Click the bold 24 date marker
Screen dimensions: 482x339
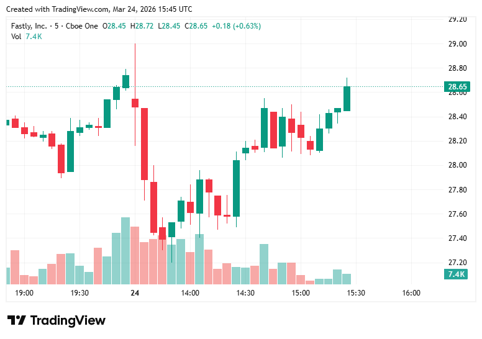[135, 293]
